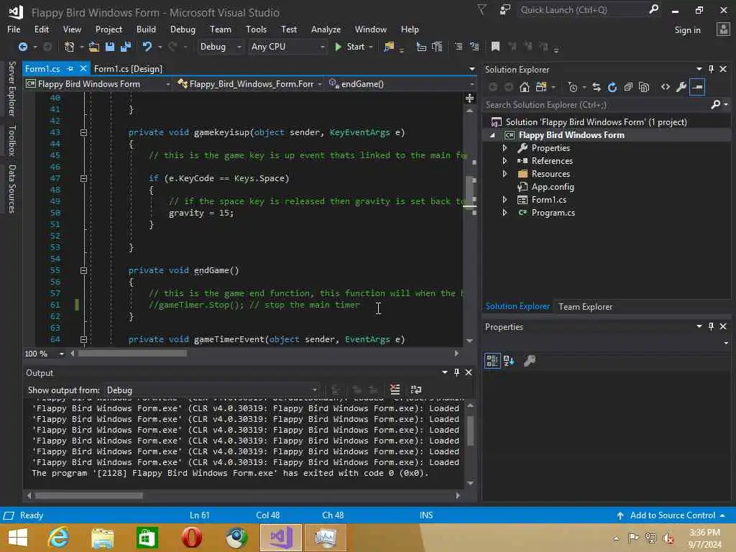Click the Pending Changes Filter clock icon
The image size is (736, 552).
pyautogui.click(x=573, y=87)
